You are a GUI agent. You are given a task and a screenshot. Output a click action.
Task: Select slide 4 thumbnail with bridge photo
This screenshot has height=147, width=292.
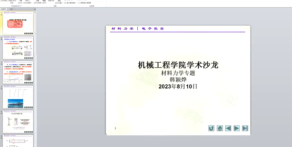coord(18,97)
